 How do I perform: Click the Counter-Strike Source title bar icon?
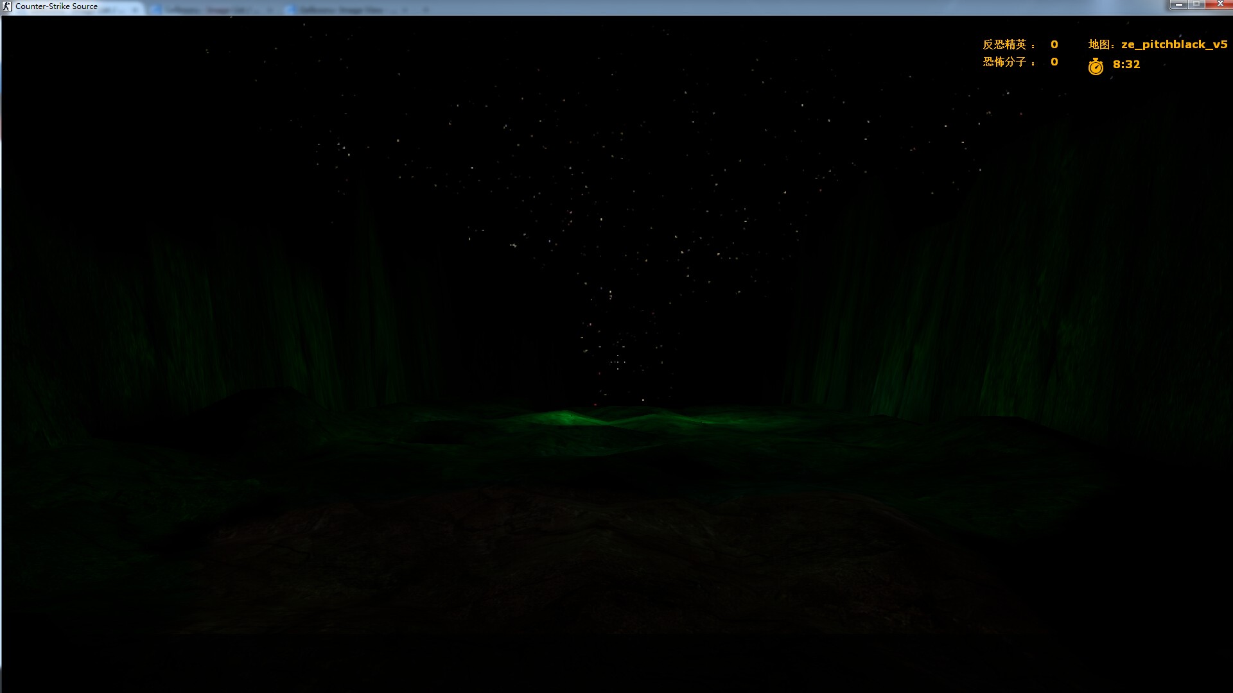7,6
